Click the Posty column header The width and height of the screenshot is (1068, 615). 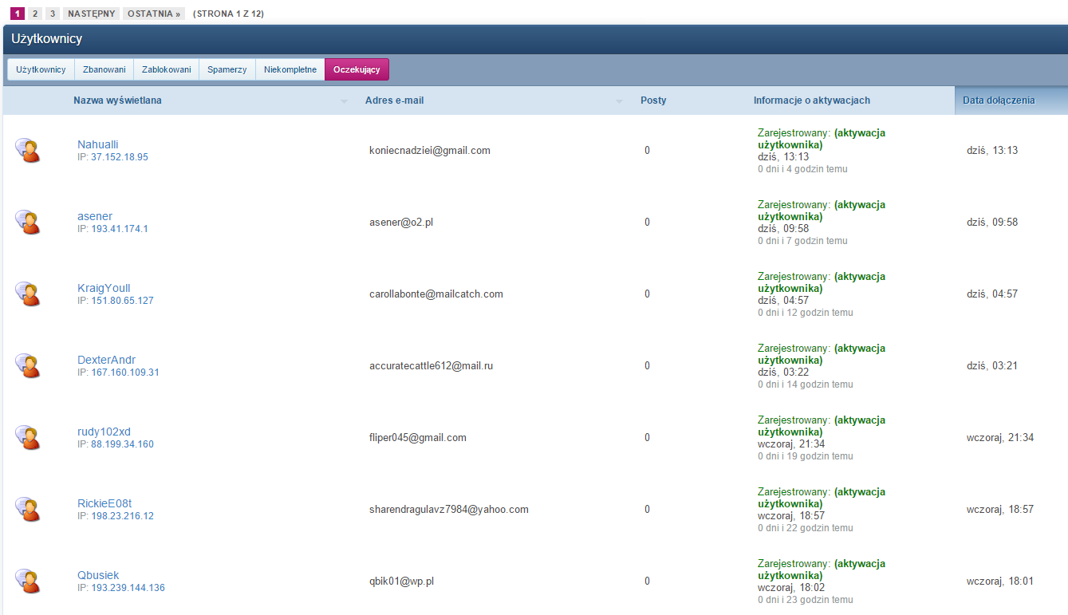click(x=653, y=101)
